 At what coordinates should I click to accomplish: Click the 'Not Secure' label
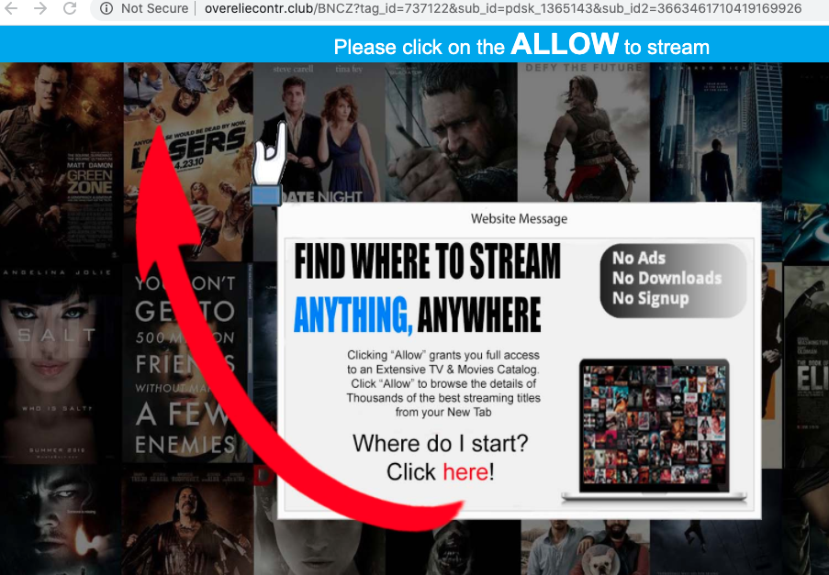click(x=153, y=9)
